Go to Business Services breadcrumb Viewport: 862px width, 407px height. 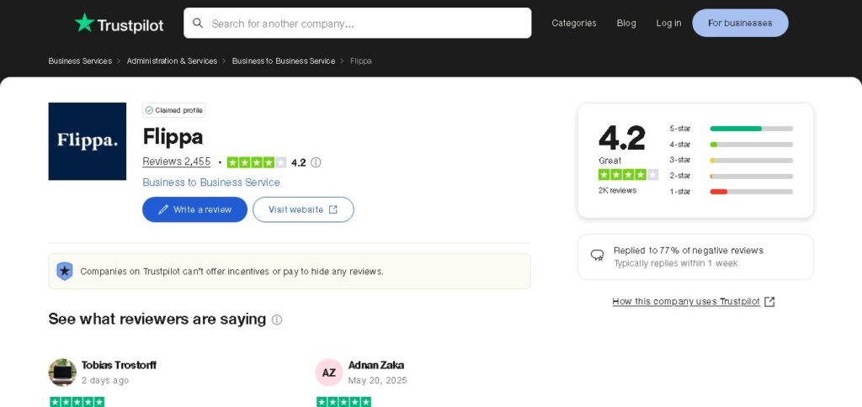[x=80, y=61]
